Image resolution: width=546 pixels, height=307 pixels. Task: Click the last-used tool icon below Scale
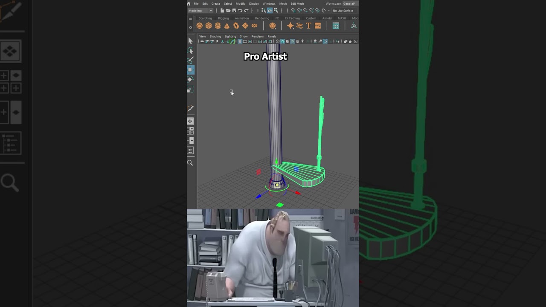(190, 109)
